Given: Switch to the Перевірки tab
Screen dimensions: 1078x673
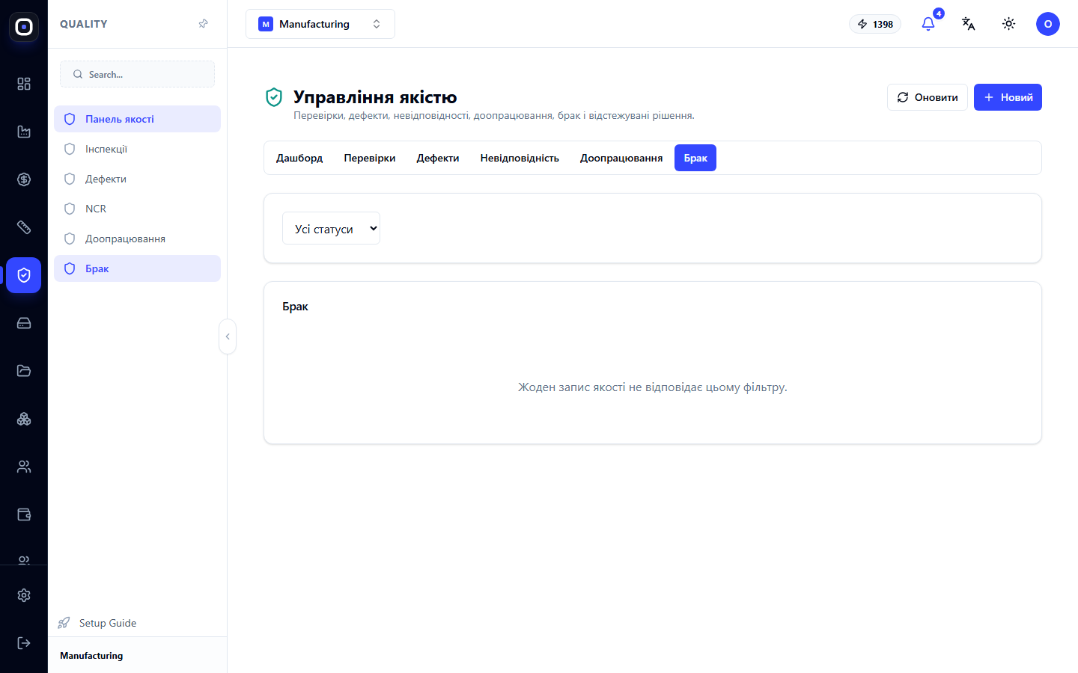Looking at the screenshot, I should point(370,158).
